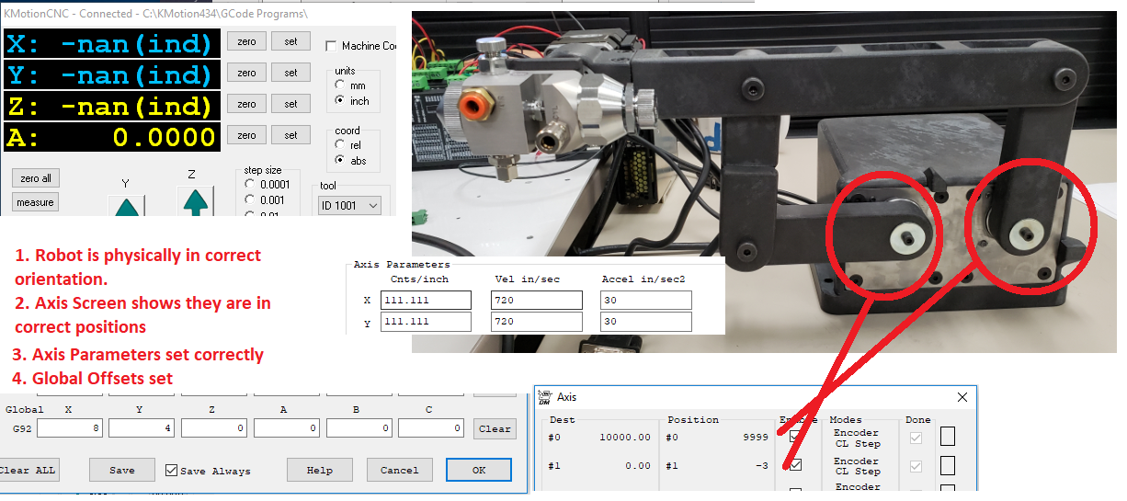1127x501 pixels.
Task: Click the X Cnts/inch input field
Action: (425, 301)
